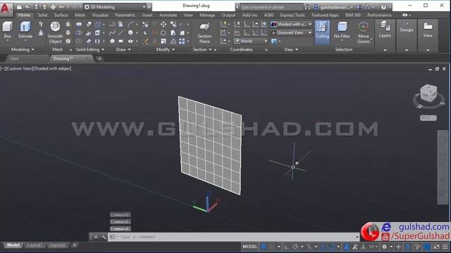
Task: Switch to the Mesh ribbon tab
Action: (x=80, y=15)
